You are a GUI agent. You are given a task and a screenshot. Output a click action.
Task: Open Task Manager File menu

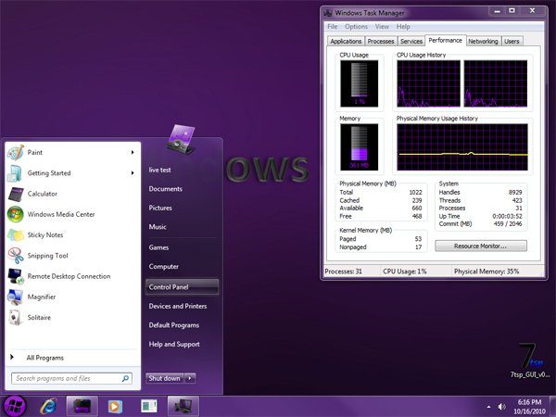[333, 27]
